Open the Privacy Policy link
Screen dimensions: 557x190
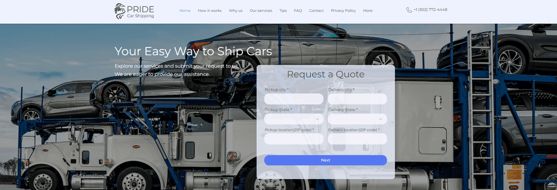343,11
